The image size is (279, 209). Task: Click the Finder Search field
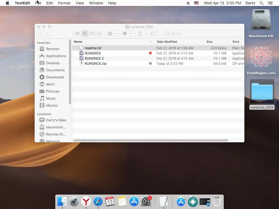pyautogui.click(x=203, y=33)
